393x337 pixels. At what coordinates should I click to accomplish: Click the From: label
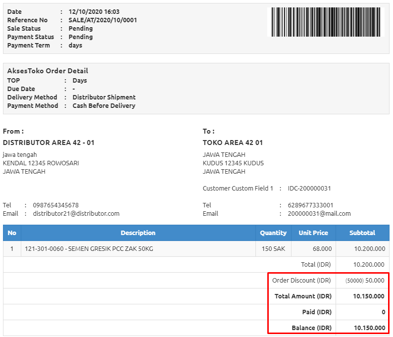click(x=13, y=131)
